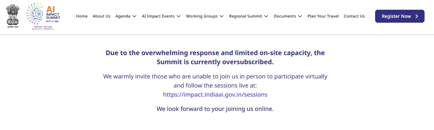Navigate to Contact Us
This screenshot has width=434, height=130.
click(354, 16)
